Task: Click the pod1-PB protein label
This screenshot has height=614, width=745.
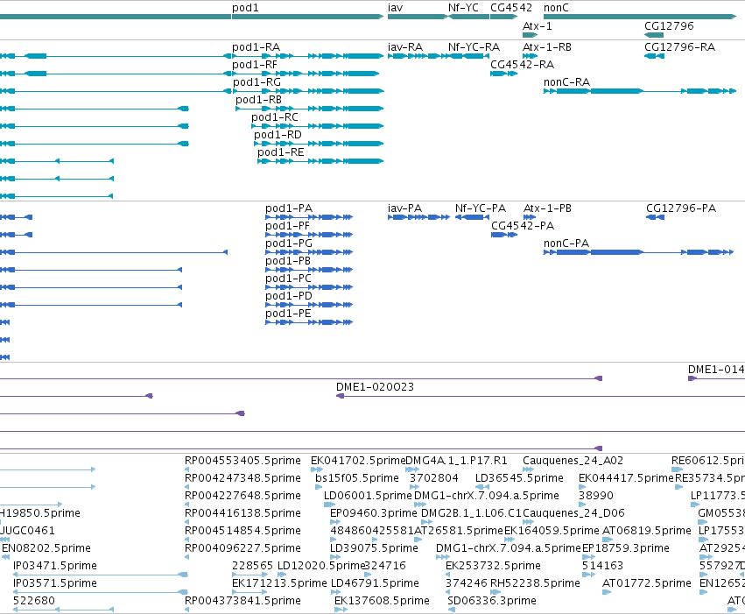Action: click(288, 261)
